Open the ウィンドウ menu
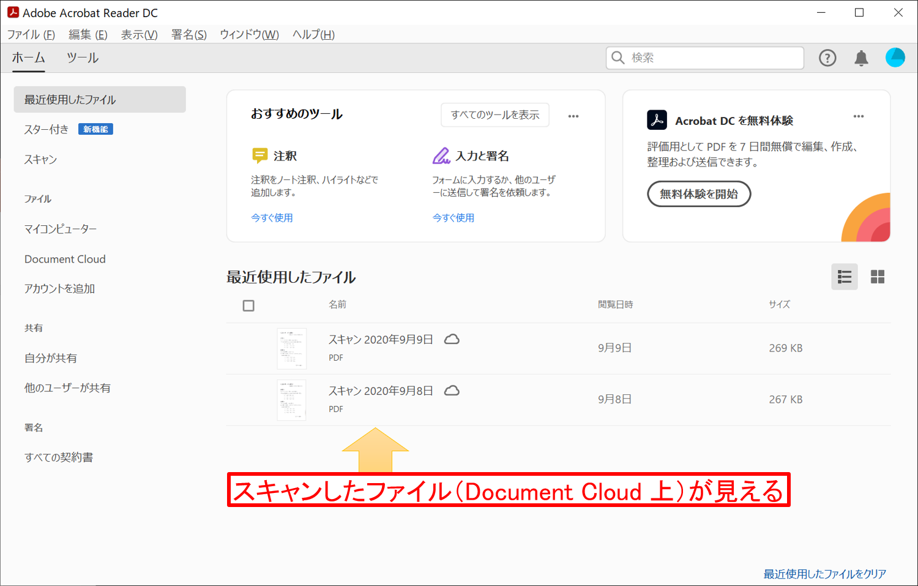 pyautogui.click(x=249, y=35)
